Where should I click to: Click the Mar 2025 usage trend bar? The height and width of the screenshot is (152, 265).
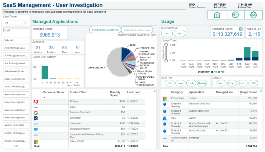(247, 54)
